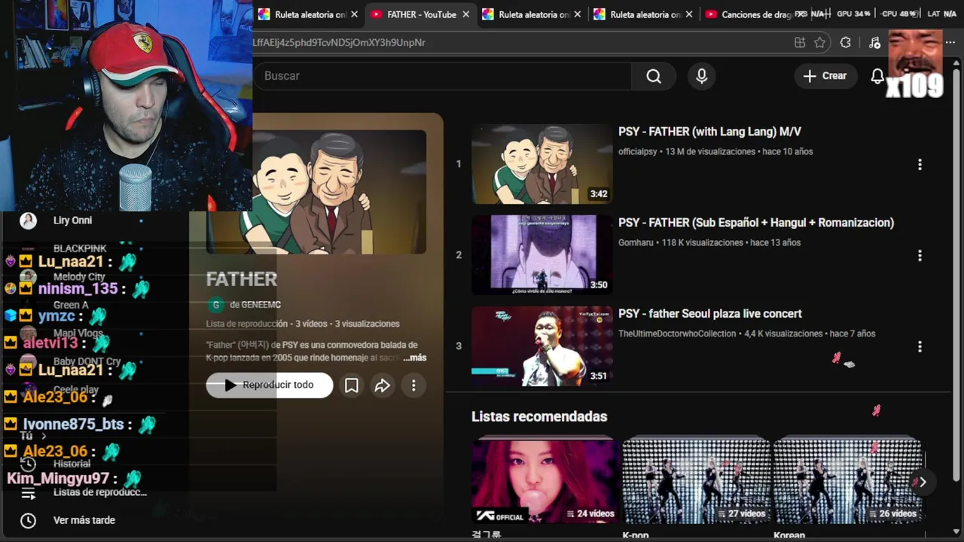
Task: Open recommended list with 27 vídeos
Action: (x=697, y=482)
